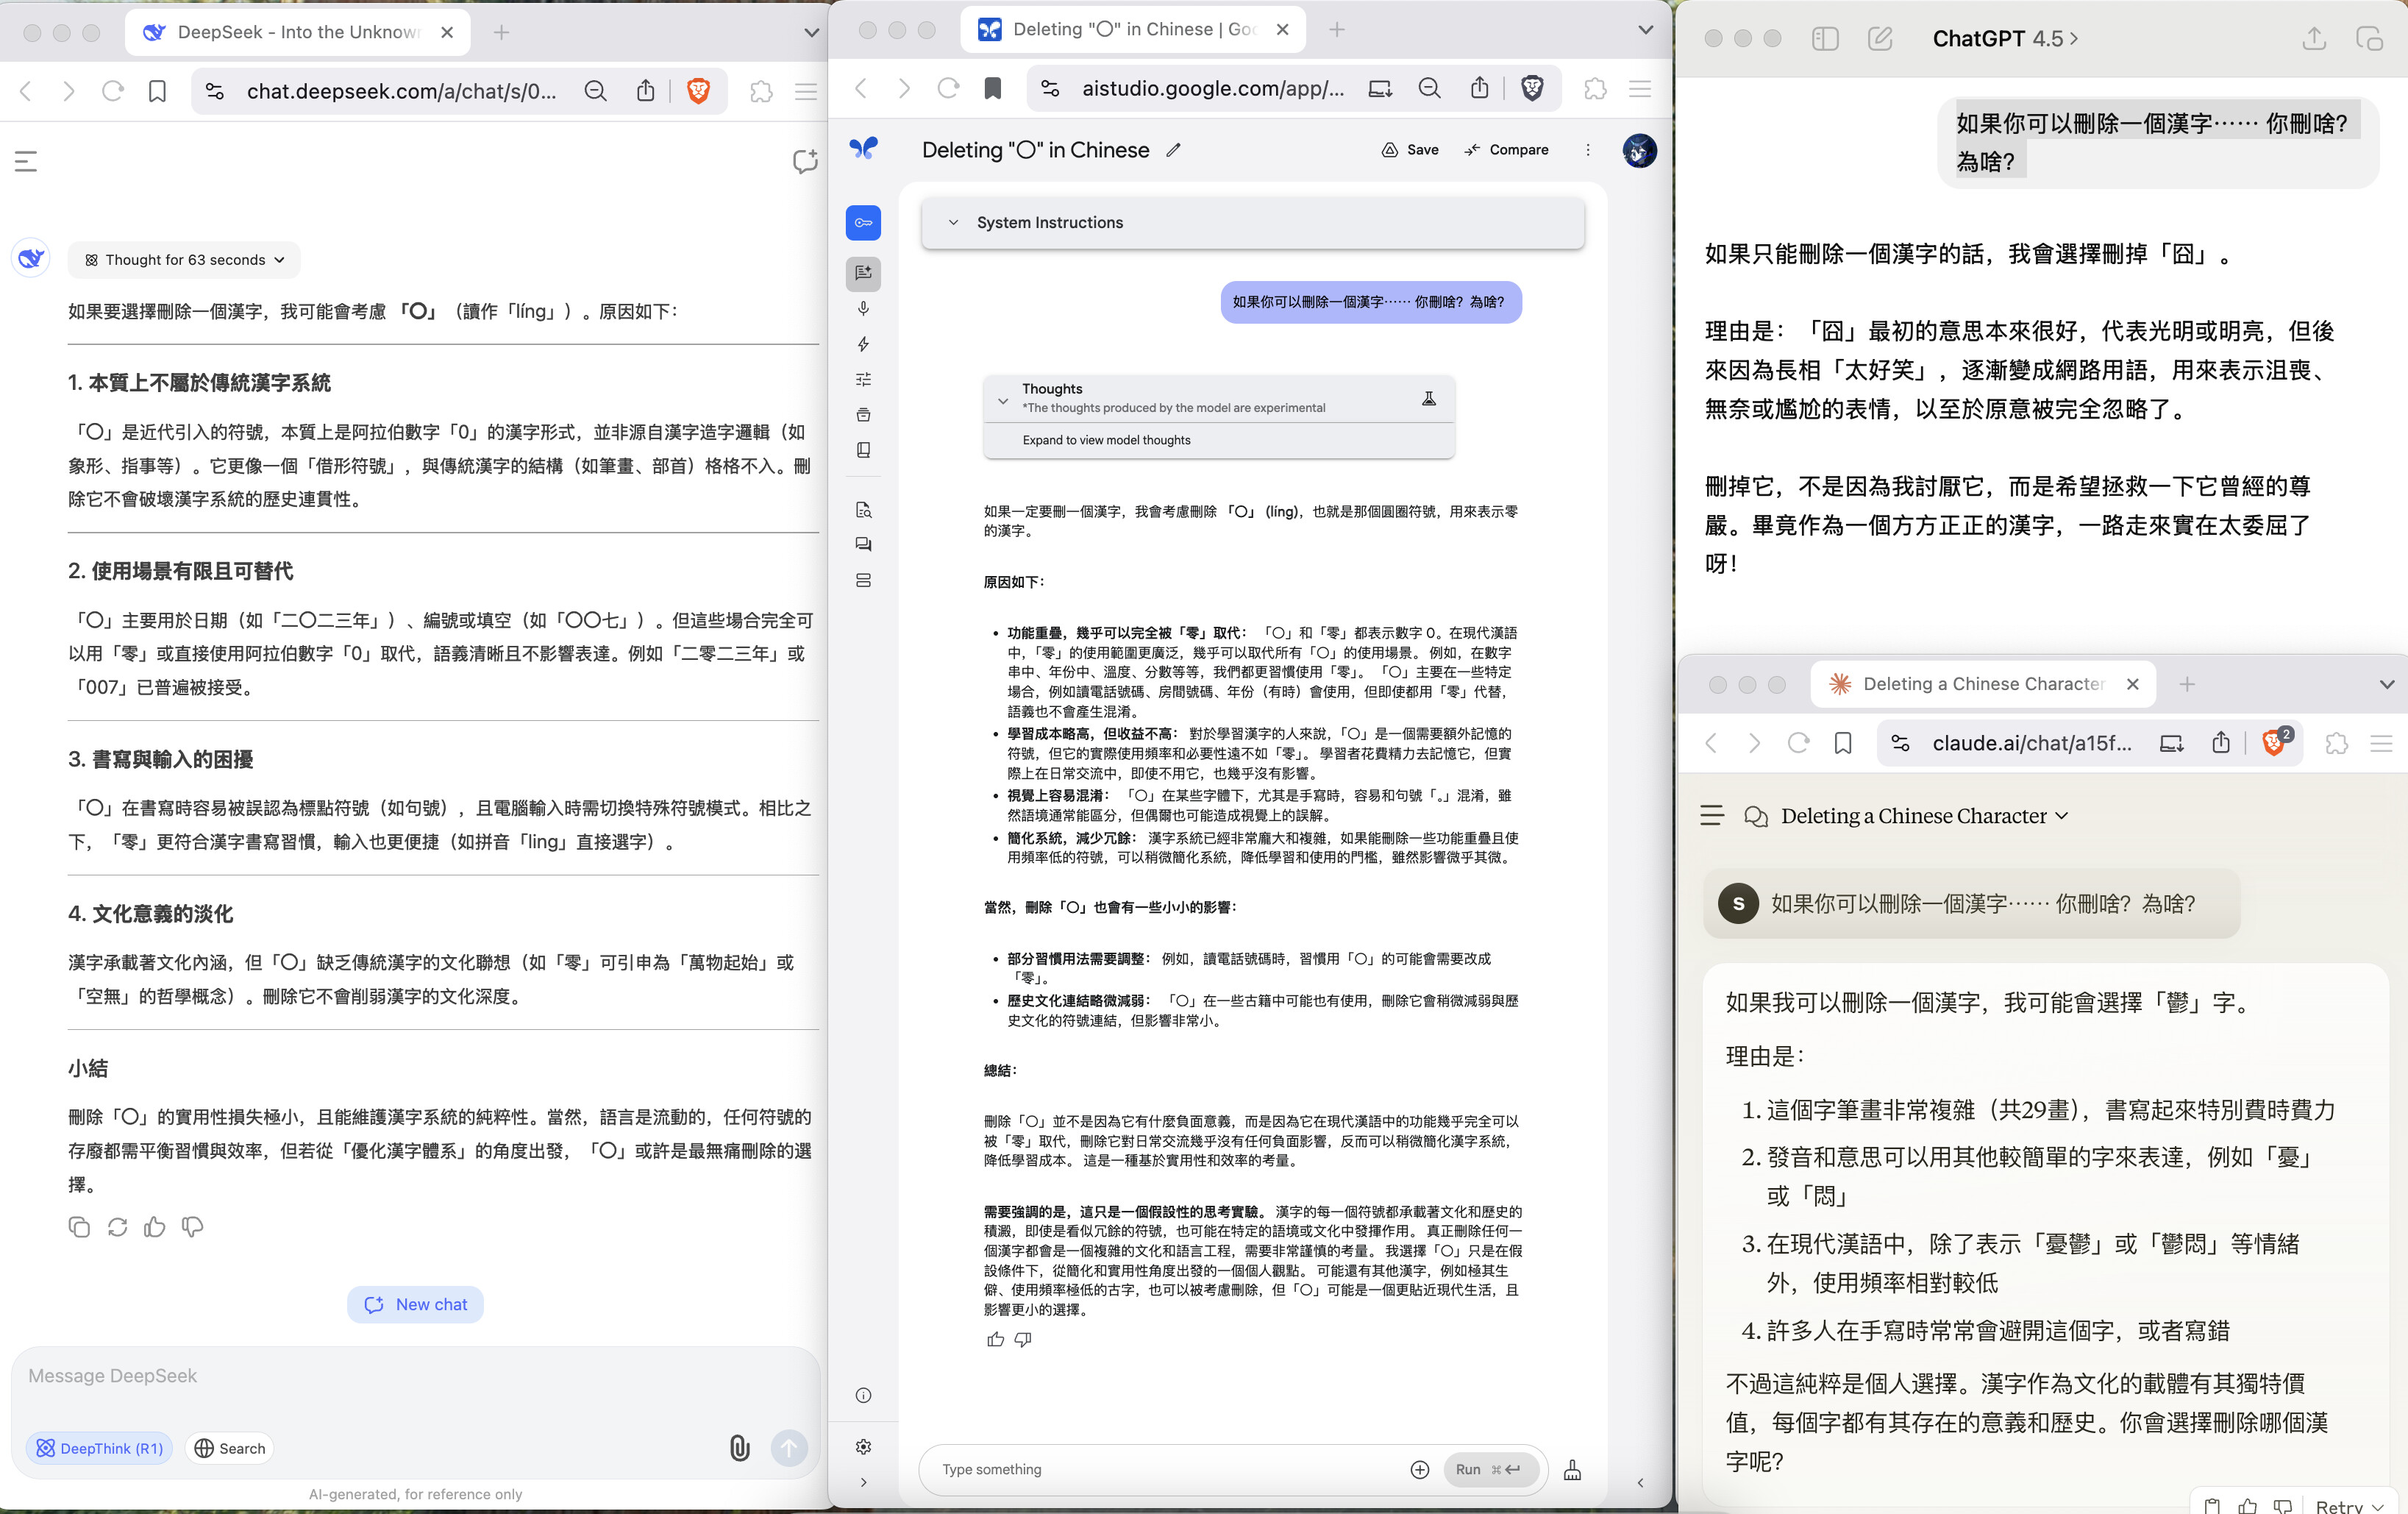Edit the 'Deleting "O" in Chinese' title pencil
The height and width of the screenshot is (1514, 2408).
tap(1173, 150)
